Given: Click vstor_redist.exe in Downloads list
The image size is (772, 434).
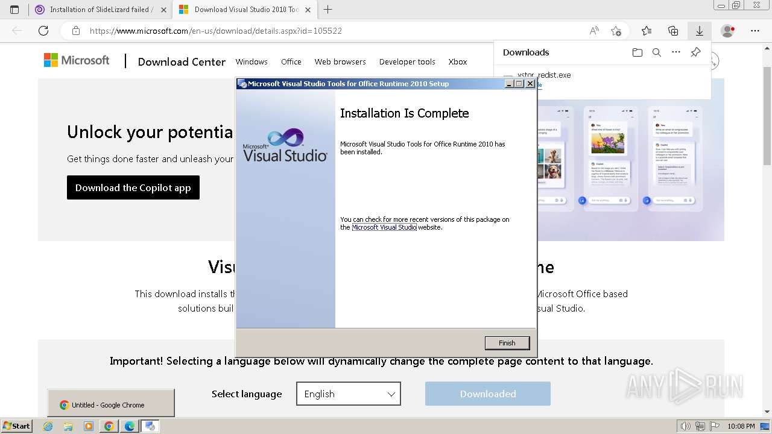Looking at the screenshot, I should (x=544, y=75).
